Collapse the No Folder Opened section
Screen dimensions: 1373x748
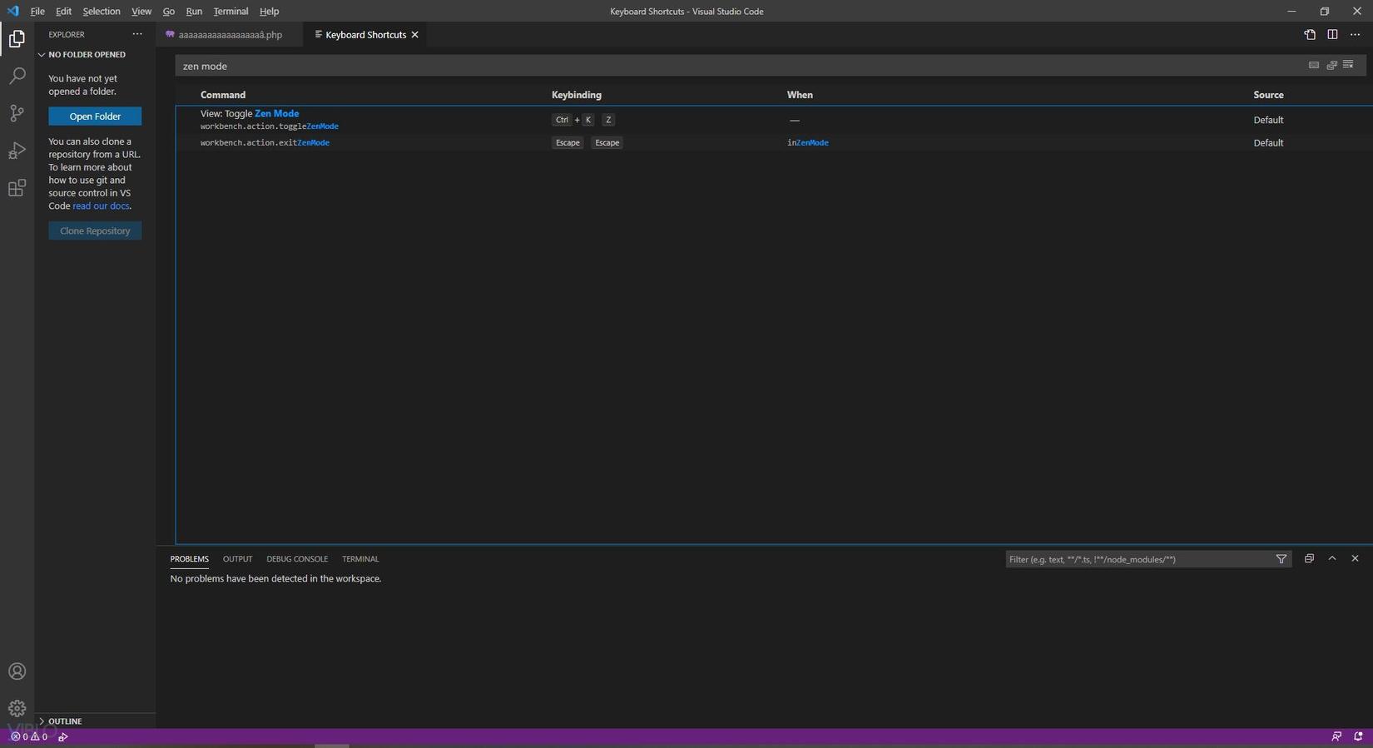coord(42,55)
